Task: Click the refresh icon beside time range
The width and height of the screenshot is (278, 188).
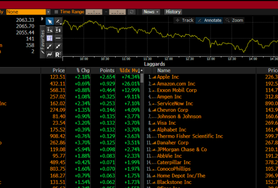Action: coord(131,12)
